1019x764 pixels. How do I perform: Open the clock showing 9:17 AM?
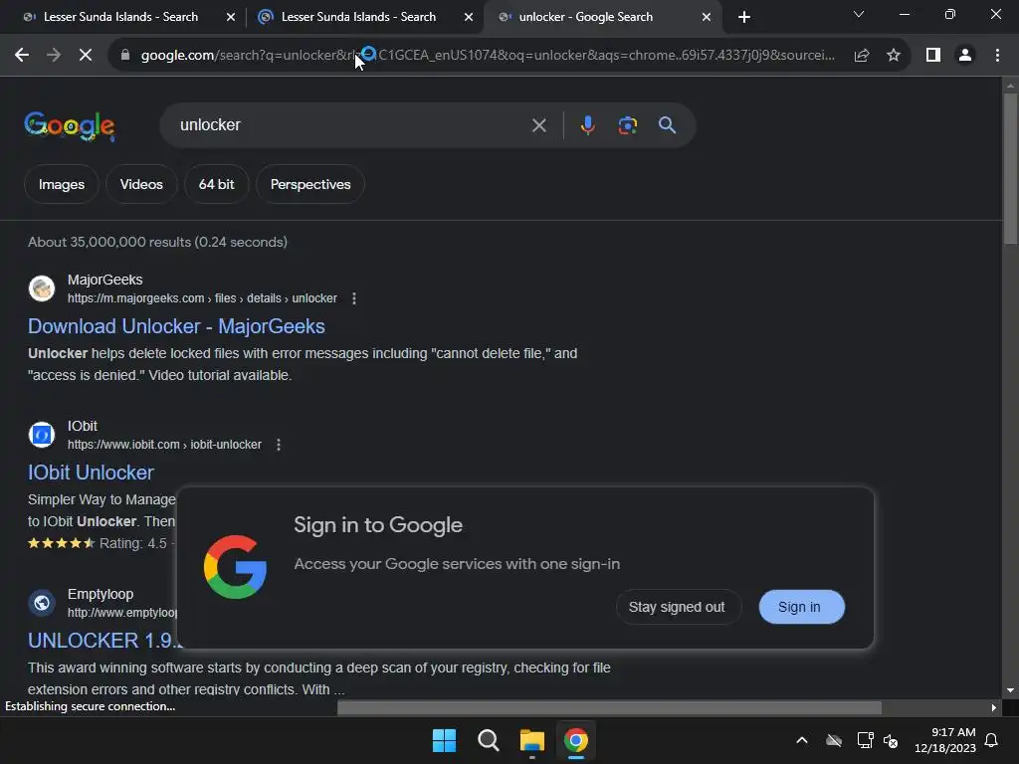coord(944,740)
